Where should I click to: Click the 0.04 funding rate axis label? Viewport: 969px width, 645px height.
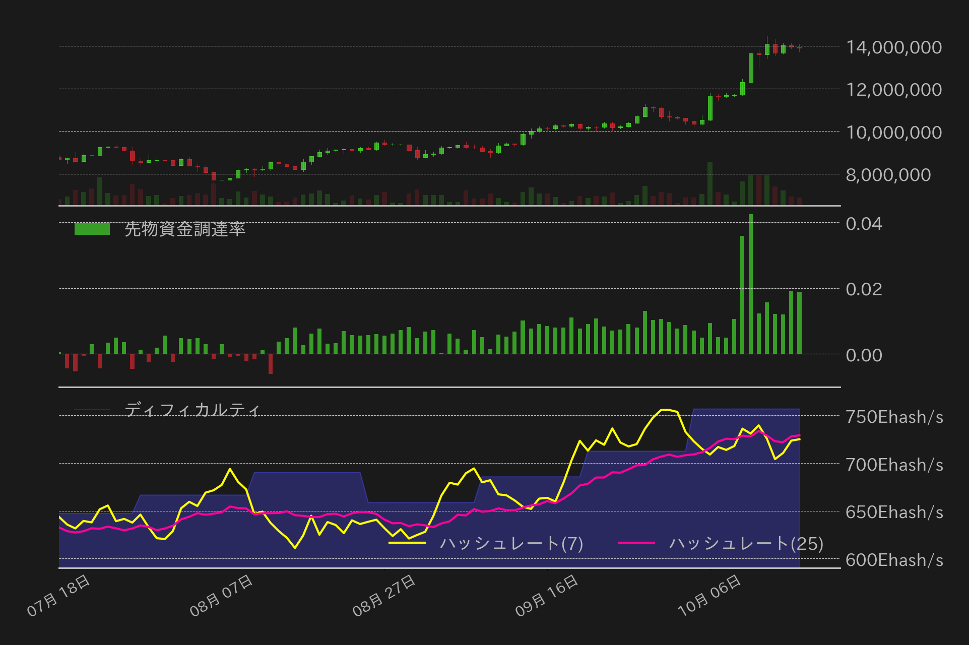click(x=864, y=223)
